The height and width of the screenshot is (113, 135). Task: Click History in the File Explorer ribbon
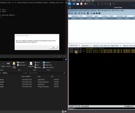tap(38, 67)
